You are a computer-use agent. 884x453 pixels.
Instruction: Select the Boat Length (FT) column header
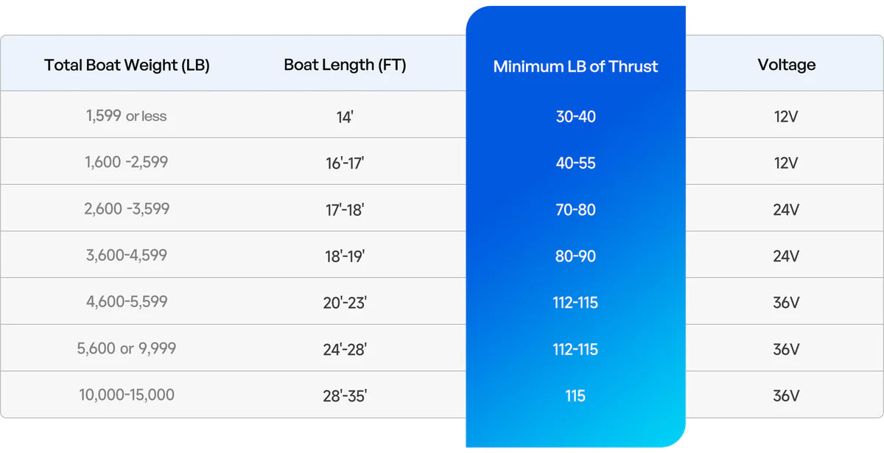(x=345, y=65)
